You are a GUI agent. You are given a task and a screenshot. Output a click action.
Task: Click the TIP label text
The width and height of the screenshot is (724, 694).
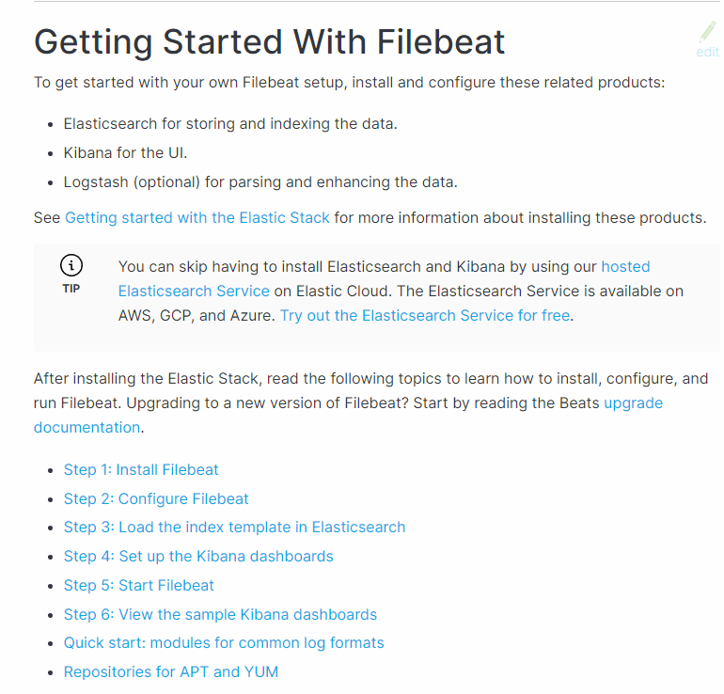71,289
